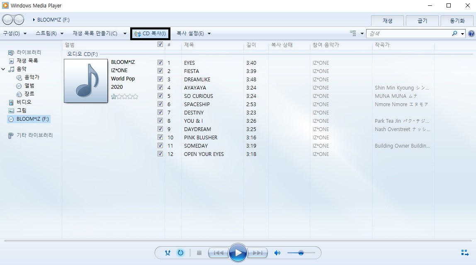
Task: Go back with the back arrow button
Action: click(x=7, y=20)
